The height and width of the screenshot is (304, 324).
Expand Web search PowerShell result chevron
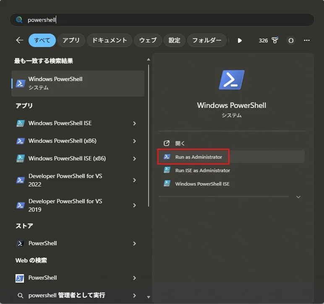tap(135, 278)
